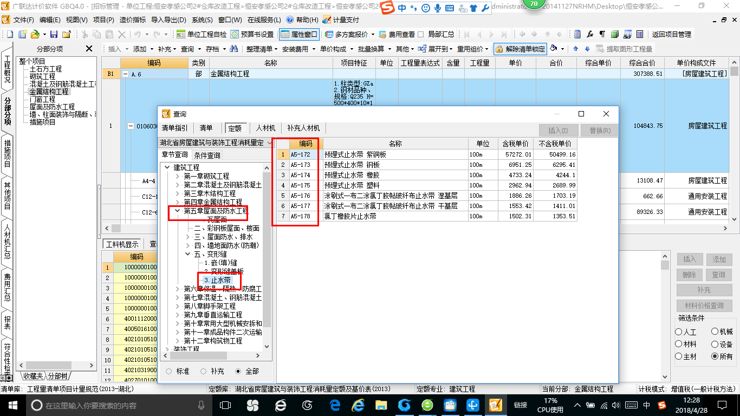Move item up with blue up arrow
This screenshot has width=740, height=416.
pos(576,49)
